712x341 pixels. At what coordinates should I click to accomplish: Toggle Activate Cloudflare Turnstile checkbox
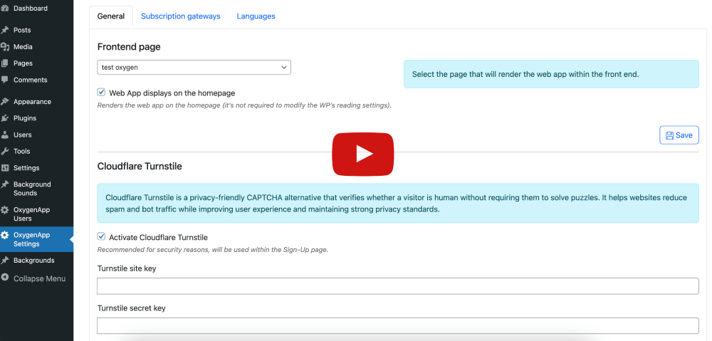pos(102,237)
